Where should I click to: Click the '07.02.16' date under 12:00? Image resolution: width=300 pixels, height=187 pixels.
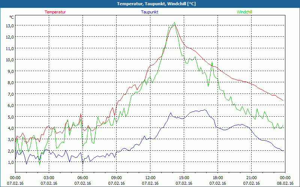tap(150, 183)
